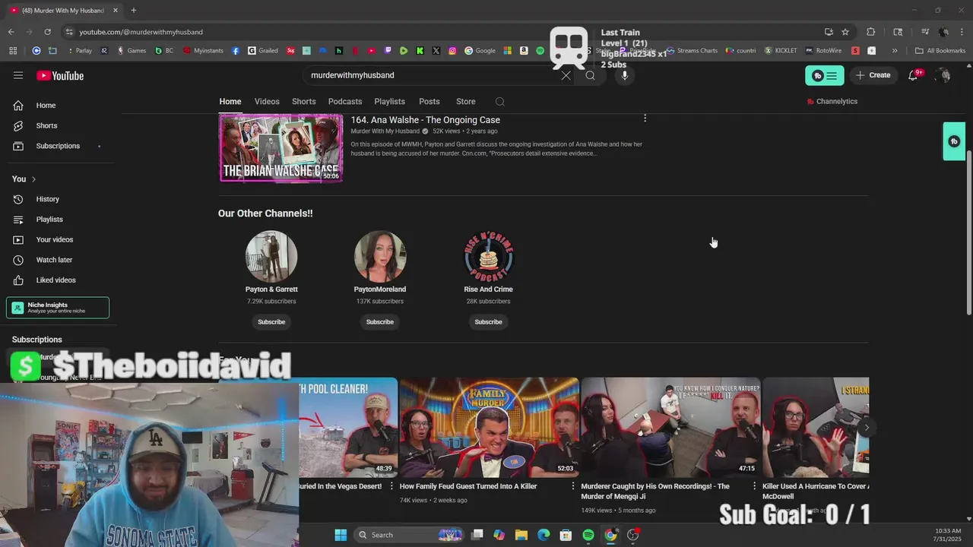The image size is (973, 547).
Task: Open the Spotify bookmark in bookmarks bar
Action: (x=540, y=51)
